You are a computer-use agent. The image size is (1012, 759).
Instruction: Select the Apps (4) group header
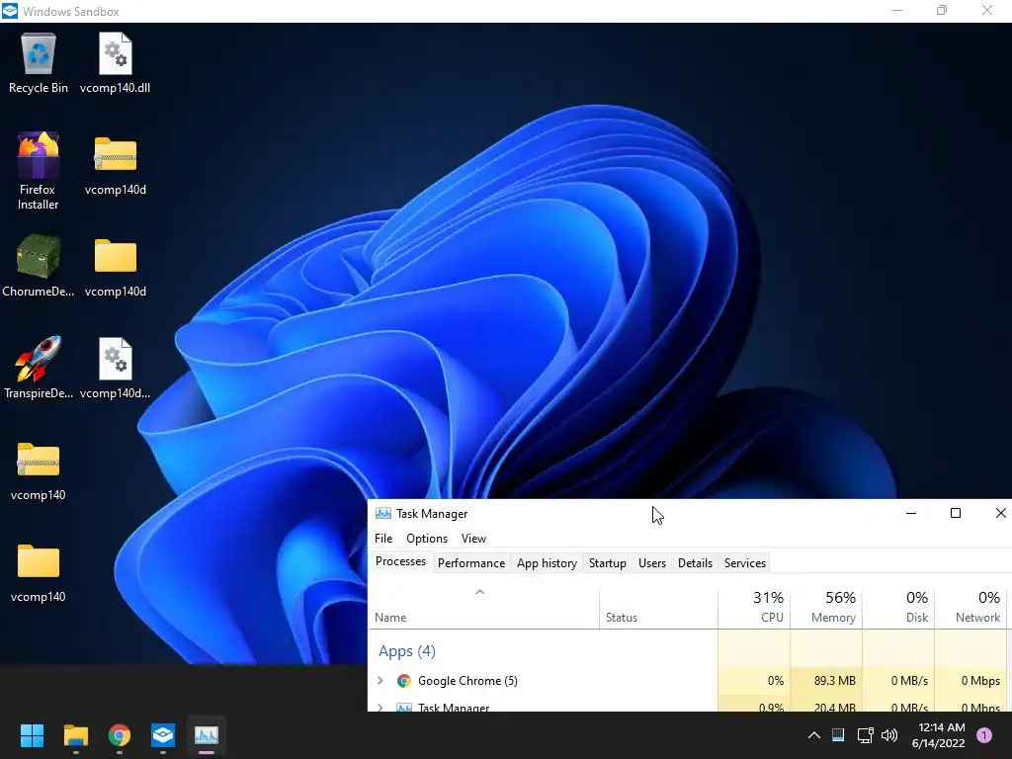click(x=406, y=651)
